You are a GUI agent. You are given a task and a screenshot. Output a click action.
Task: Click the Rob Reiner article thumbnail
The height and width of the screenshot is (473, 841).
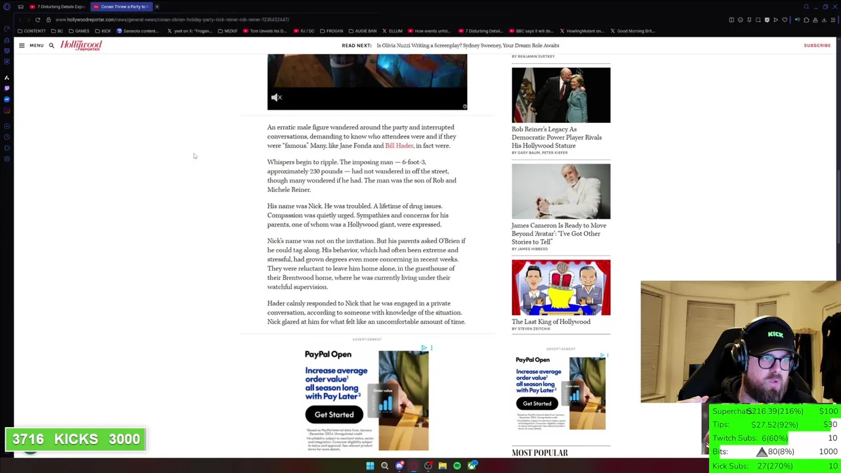pos(561,95)
